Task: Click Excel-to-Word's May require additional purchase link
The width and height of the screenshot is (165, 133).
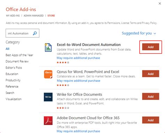Action: click(78, 58)
